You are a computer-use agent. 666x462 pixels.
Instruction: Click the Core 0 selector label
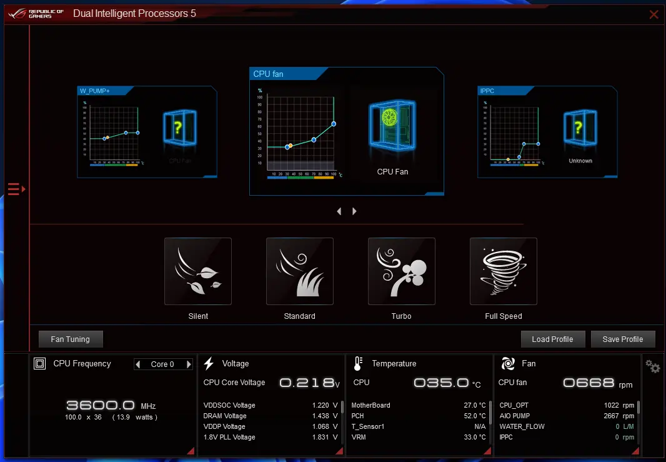[x=162, y=364]
